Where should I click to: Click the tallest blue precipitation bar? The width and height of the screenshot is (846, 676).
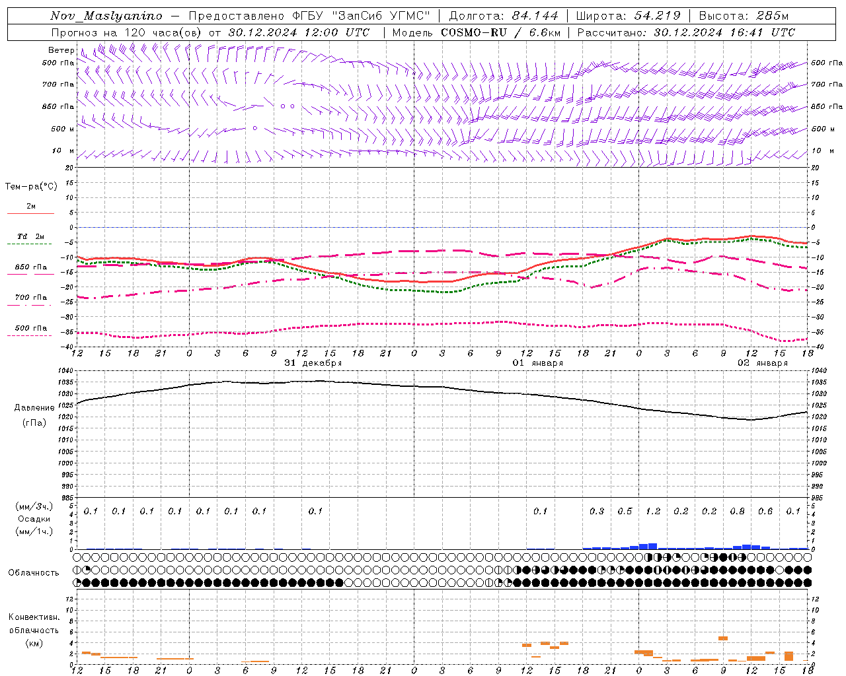click(652, 546)
